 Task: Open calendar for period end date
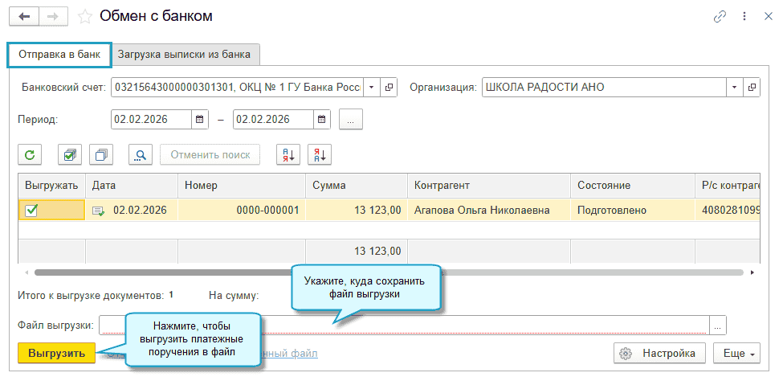321,120
